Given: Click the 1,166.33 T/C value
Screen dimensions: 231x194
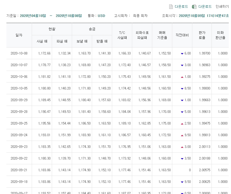Looking at the screenshot, I should click(x=124, y=53).
